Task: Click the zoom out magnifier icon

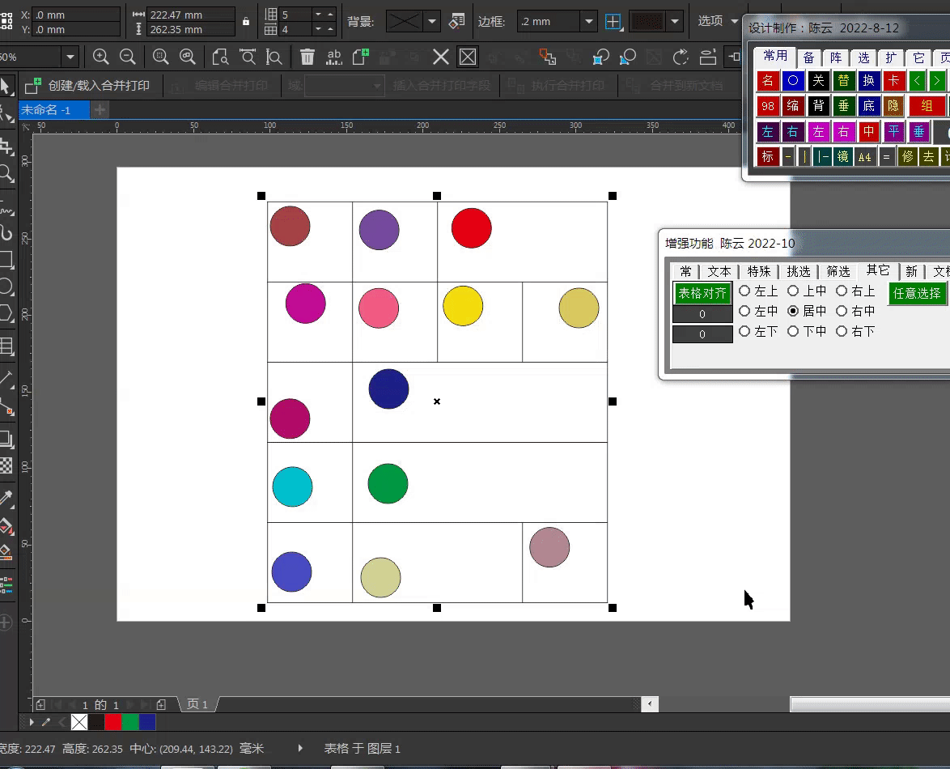Action: pyautogui.click(x=127, y=57)
